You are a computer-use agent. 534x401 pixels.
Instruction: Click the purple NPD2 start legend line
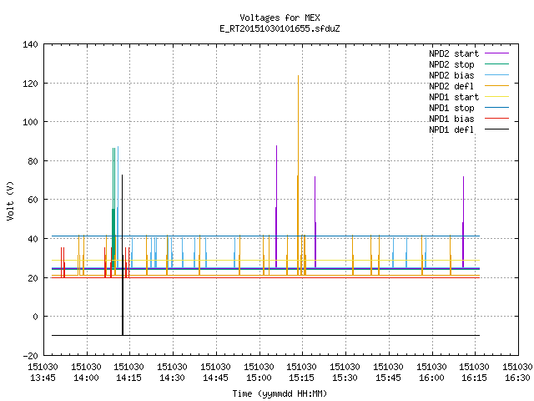click(x=497, y=53)
